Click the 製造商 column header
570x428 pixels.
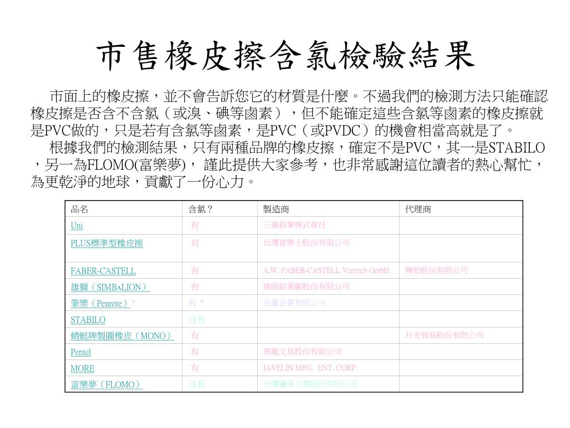276,209
